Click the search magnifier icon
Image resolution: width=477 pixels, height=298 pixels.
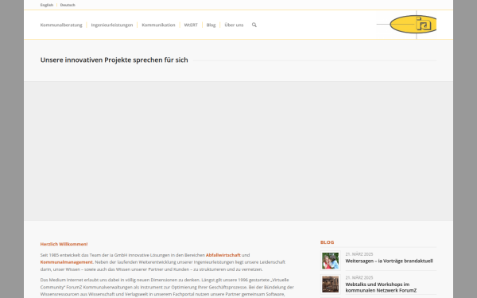254,25
